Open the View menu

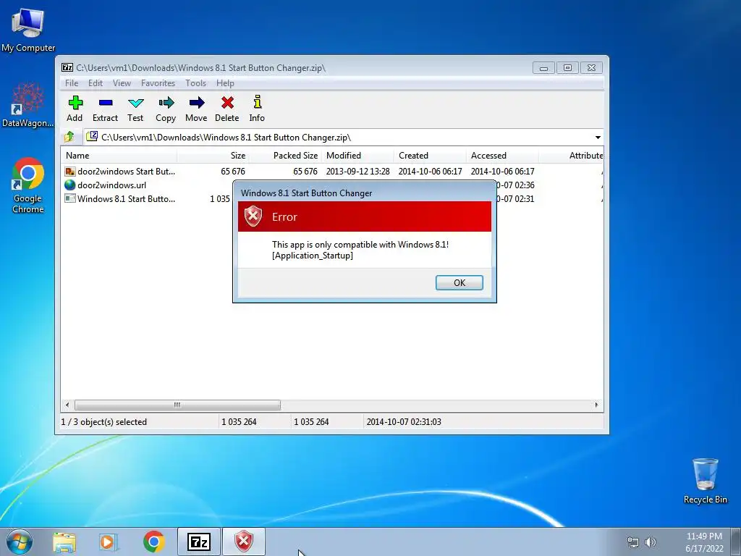coord(122,83)
